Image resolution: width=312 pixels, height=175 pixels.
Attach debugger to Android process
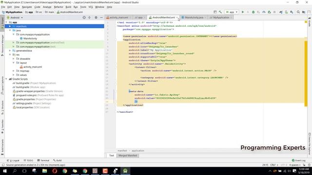(x=269, y=12)
